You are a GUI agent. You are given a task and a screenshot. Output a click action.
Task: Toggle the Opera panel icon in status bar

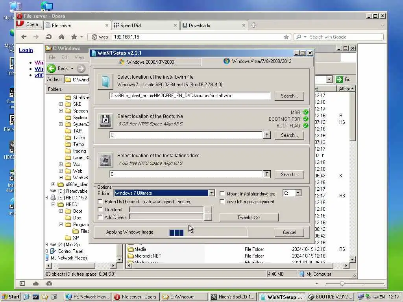click(22, 284)
